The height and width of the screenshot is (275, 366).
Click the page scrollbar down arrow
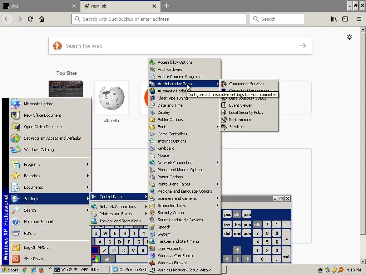363,261
